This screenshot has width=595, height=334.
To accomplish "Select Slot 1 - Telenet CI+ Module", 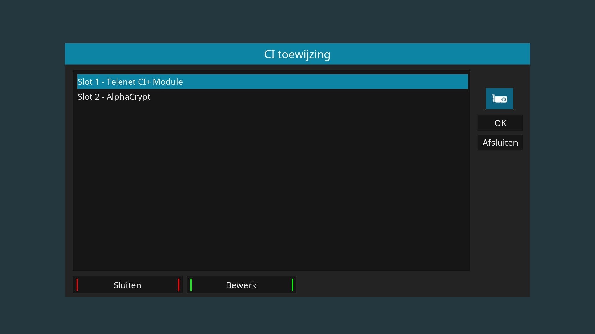I will click(272, 82).
